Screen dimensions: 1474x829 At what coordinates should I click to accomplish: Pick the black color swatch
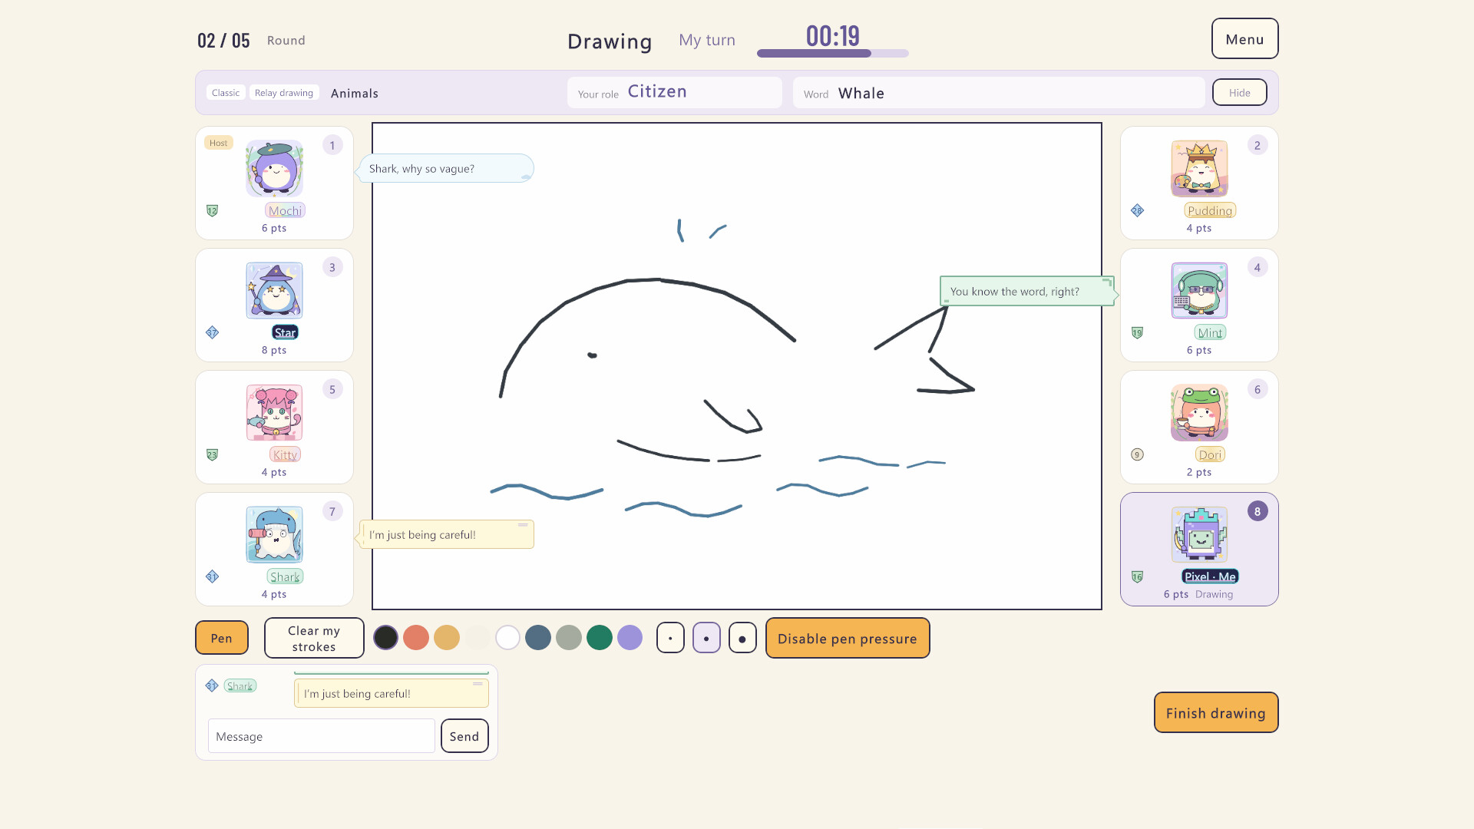coord(385,638)
